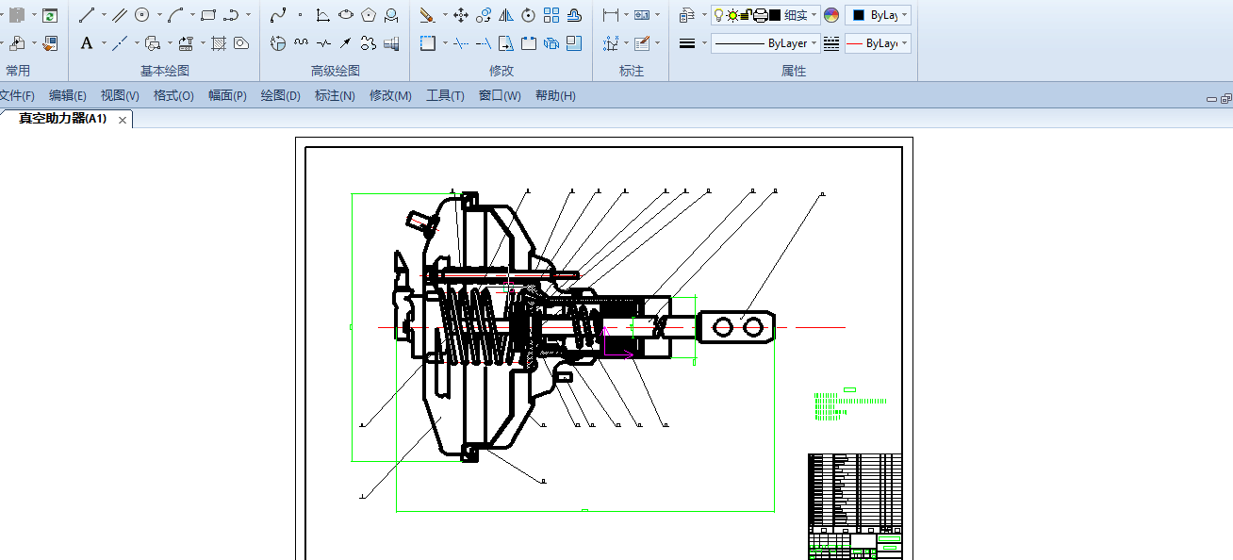Select the Spline curve tool
This screenshot has height=560, width=1233.
coord(278,15)
